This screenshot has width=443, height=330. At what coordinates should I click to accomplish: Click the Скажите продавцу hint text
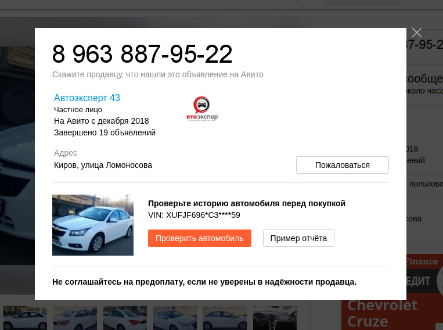click(x=158, y=74)
